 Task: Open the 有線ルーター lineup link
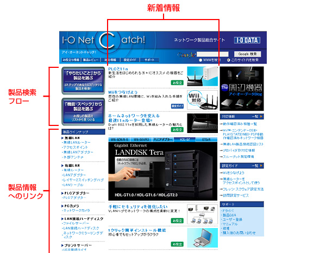click(73, 170)
